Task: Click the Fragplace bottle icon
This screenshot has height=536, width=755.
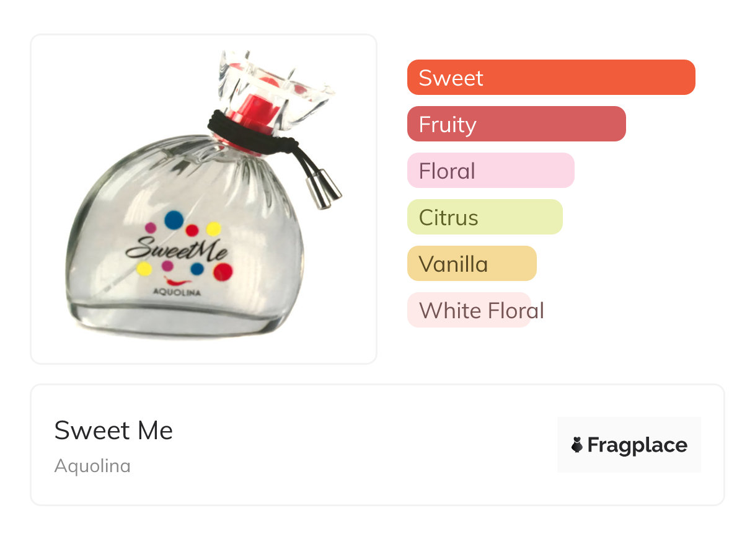Action: tap(577, 445)
